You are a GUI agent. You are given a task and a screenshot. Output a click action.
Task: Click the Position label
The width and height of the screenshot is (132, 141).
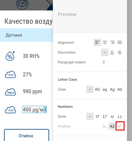(x=64, y=126)
